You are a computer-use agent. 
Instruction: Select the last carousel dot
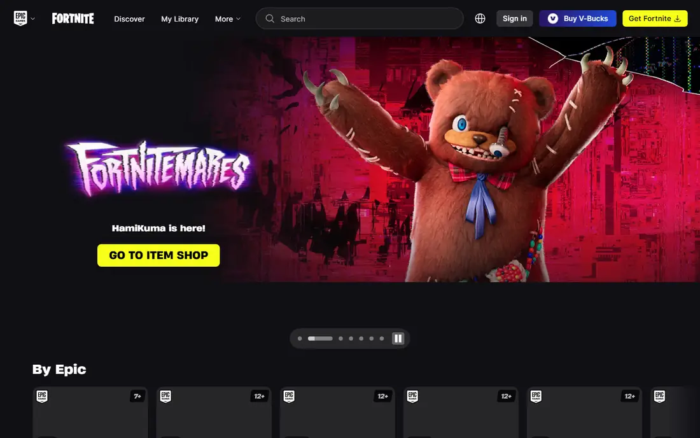(382, 339)
